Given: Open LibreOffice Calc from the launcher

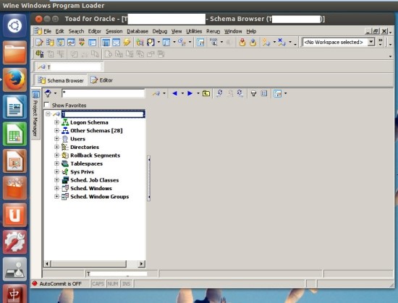Looking at the screenshot, I should (x=14, y=134).
